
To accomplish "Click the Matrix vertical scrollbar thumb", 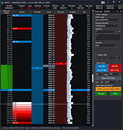I will pos(93,78).
